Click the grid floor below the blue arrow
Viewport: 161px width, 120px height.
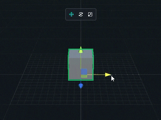click(81, 100)
